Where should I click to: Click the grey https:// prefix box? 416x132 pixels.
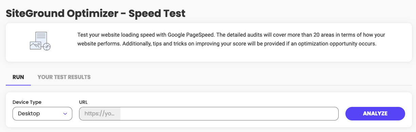(100, 114)
